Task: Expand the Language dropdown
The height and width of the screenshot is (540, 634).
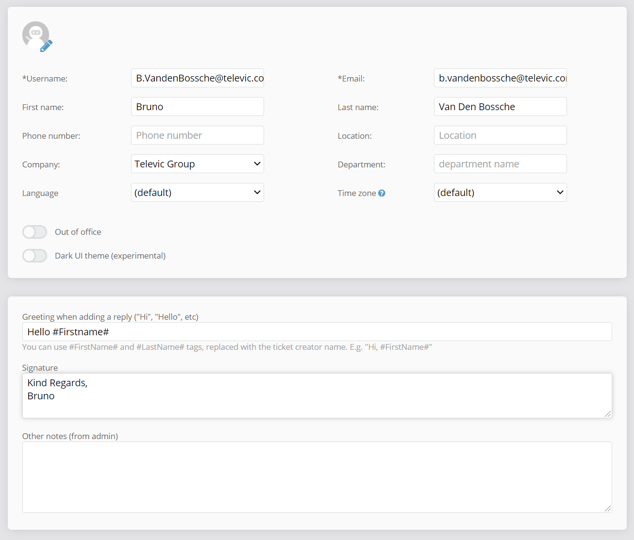Action: click(x=197, y=193)
